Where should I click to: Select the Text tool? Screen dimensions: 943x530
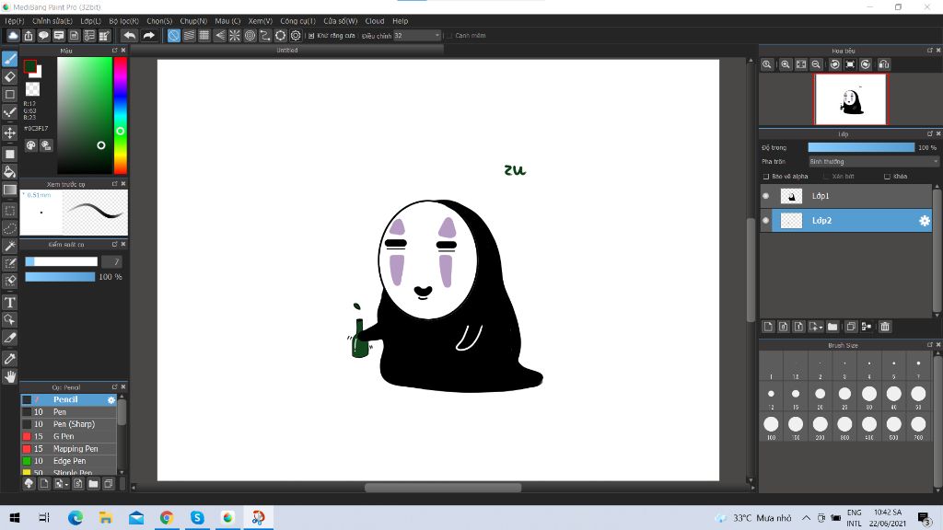[9, 302]
